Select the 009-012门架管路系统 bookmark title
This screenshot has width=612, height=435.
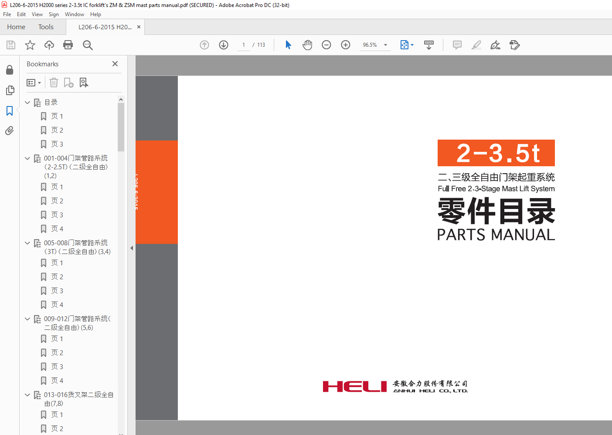tap(78, 323)
